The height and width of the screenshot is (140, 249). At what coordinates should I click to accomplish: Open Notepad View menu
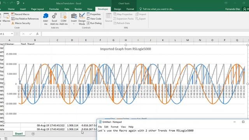point(123,127)
